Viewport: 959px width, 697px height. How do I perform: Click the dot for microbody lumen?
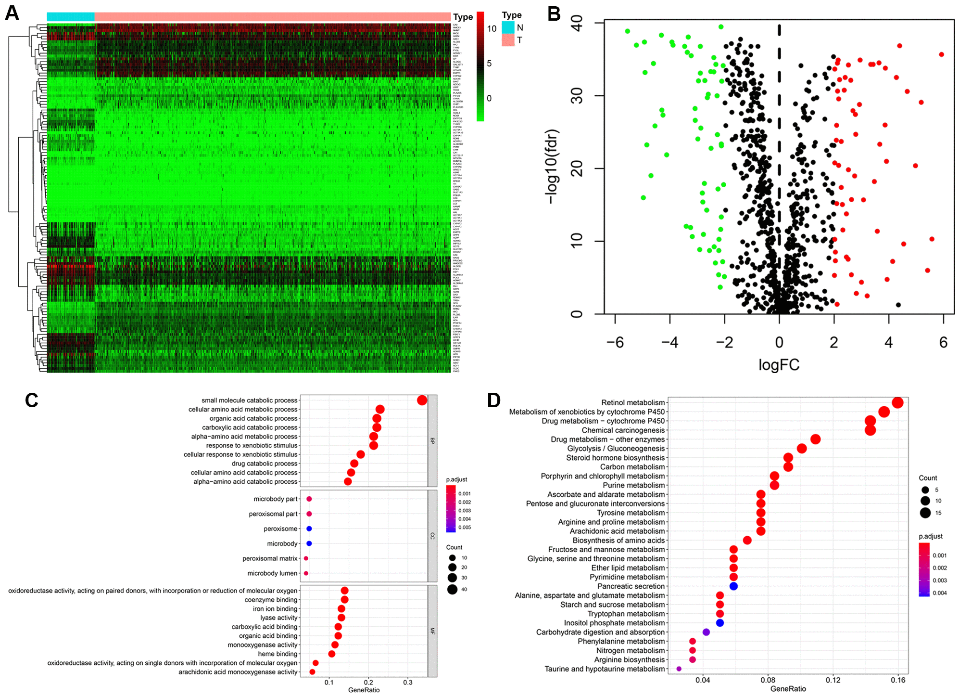click(x=306, y=573)
